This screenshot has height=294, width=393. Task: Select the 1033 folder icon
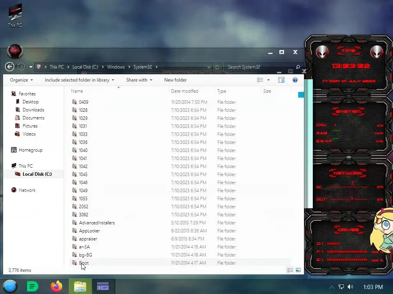[74, 134]
